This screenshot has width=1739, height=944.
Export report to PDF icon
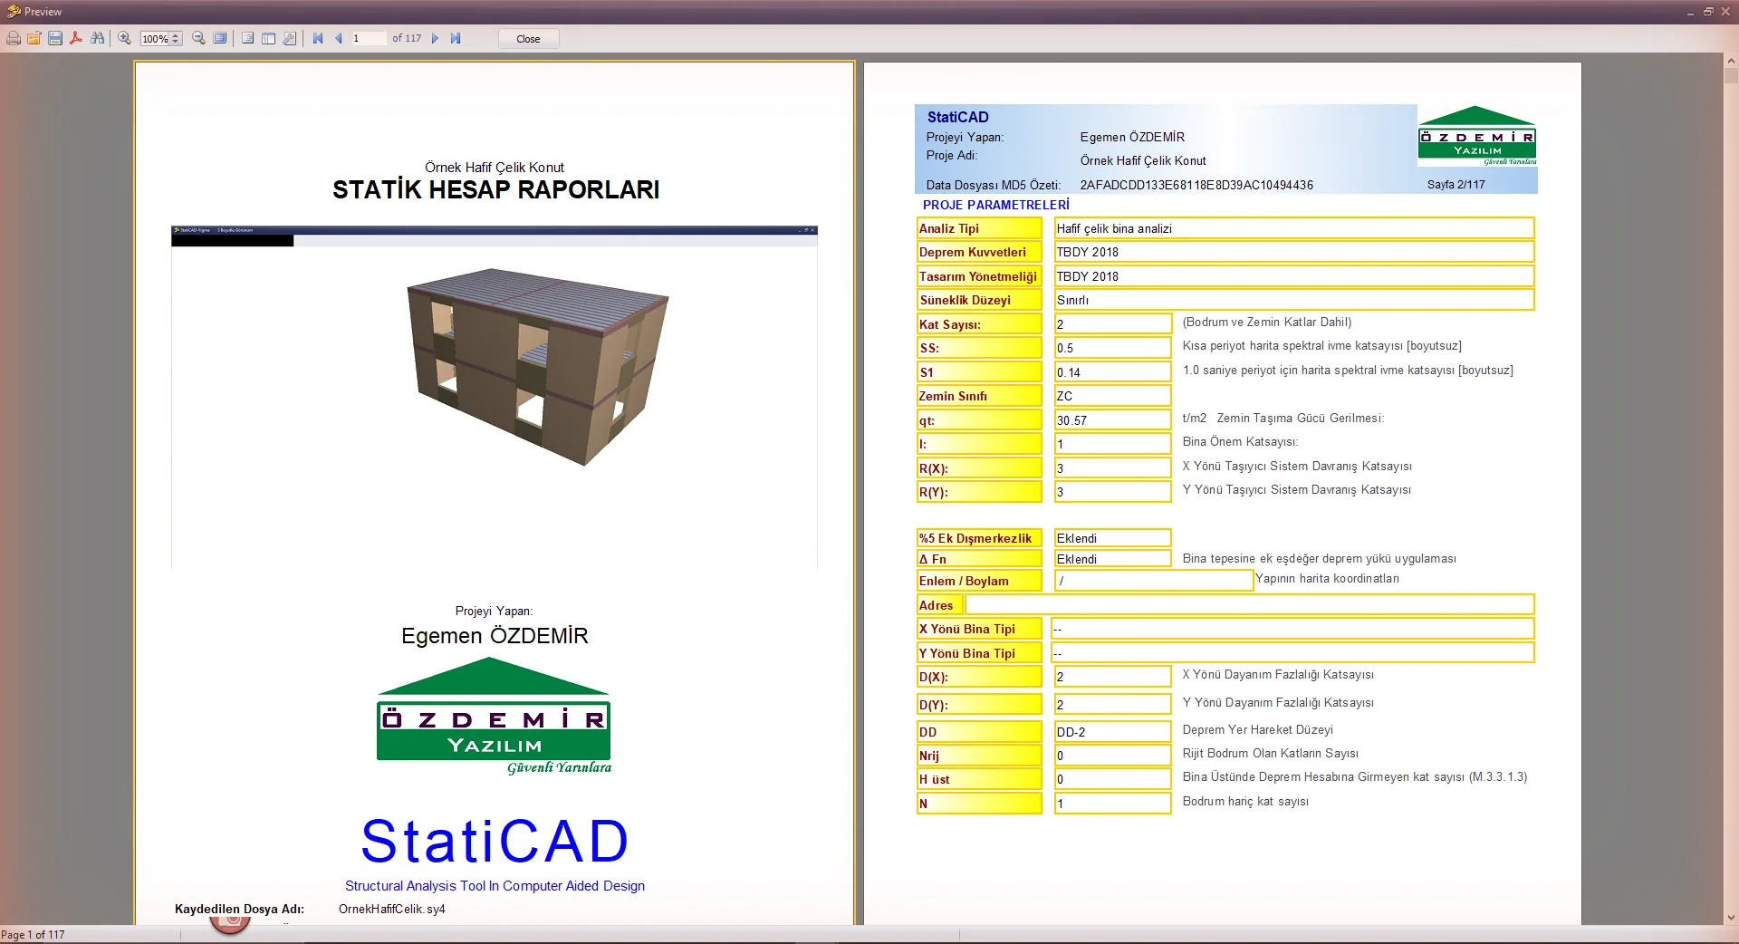pyautogui.click(x=76, y=39)
